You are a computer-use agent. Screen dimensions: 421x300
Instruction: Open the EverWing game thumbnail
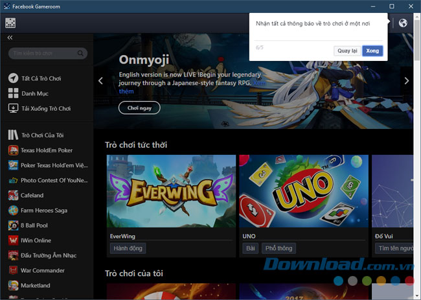[x=171, y=191]
